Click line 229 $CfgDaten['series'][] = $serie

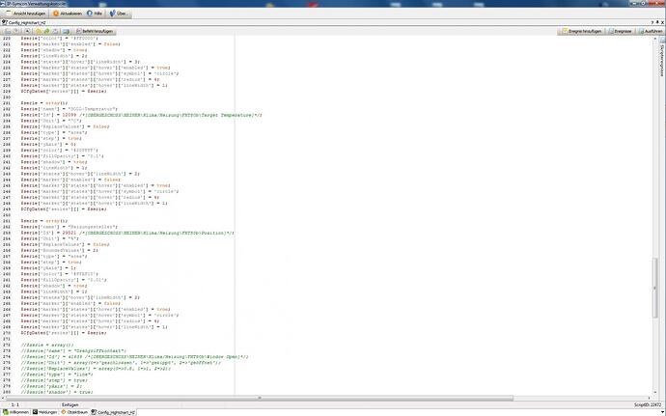click(x=64, y=92)
